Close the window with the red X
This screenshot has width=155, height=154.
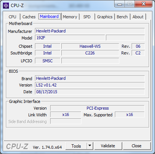point(143,4)
